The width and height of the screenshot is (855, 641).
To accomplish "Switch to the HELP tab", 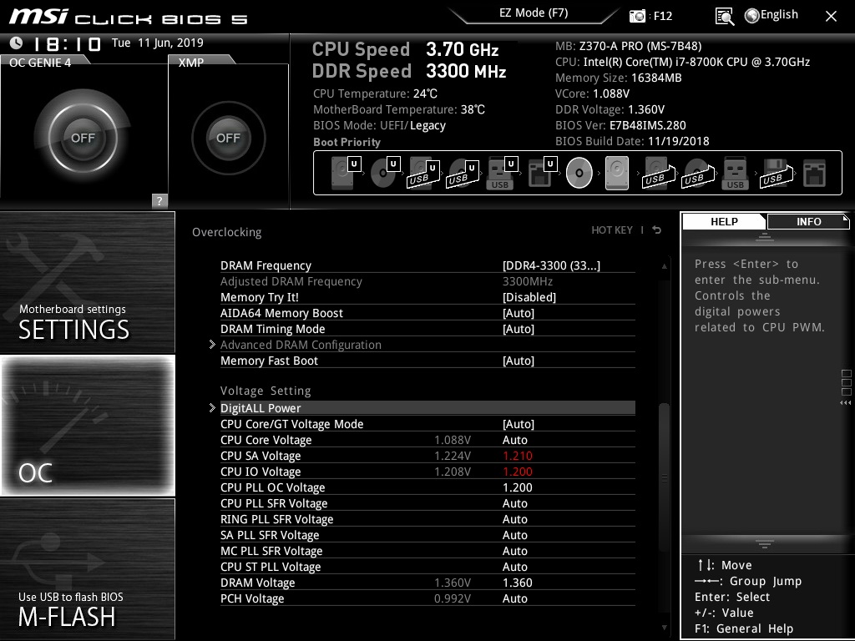I will pyautogui.click(x=724, y=221).
